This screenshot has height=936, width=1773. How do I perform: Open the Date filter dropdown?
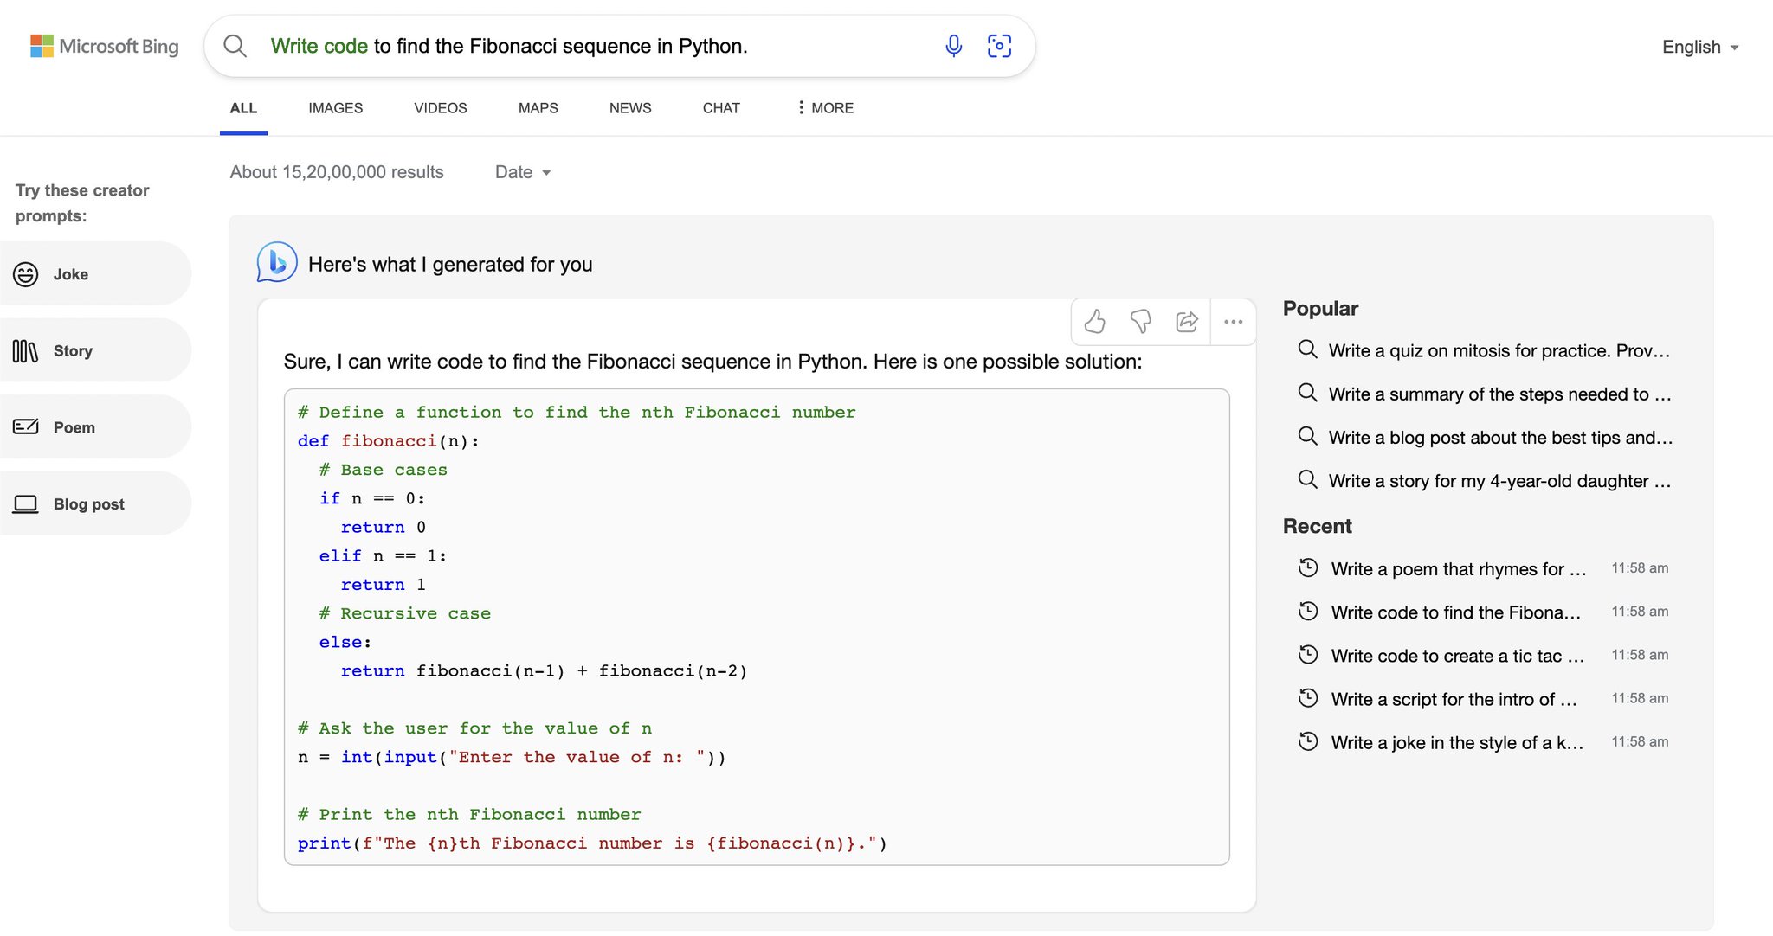point(523,172)
